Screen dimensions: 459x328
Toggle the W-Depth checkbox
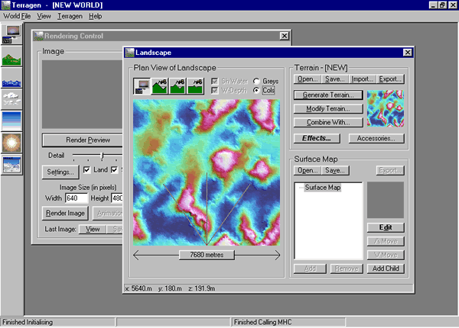point(214,91)
